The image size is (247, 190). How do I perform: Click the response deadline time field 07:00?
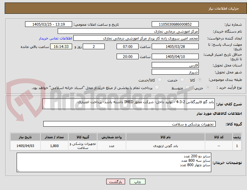coord(128,46)
